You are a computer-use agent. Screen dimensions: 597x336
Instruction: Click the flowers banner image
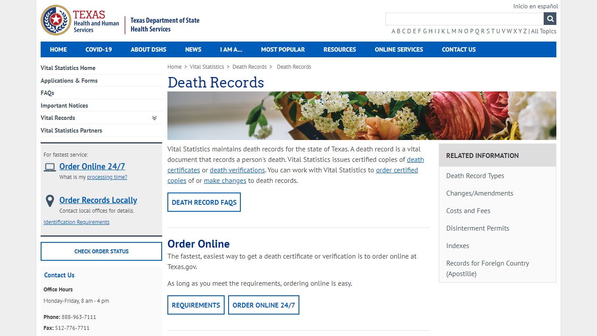(362, 115)
